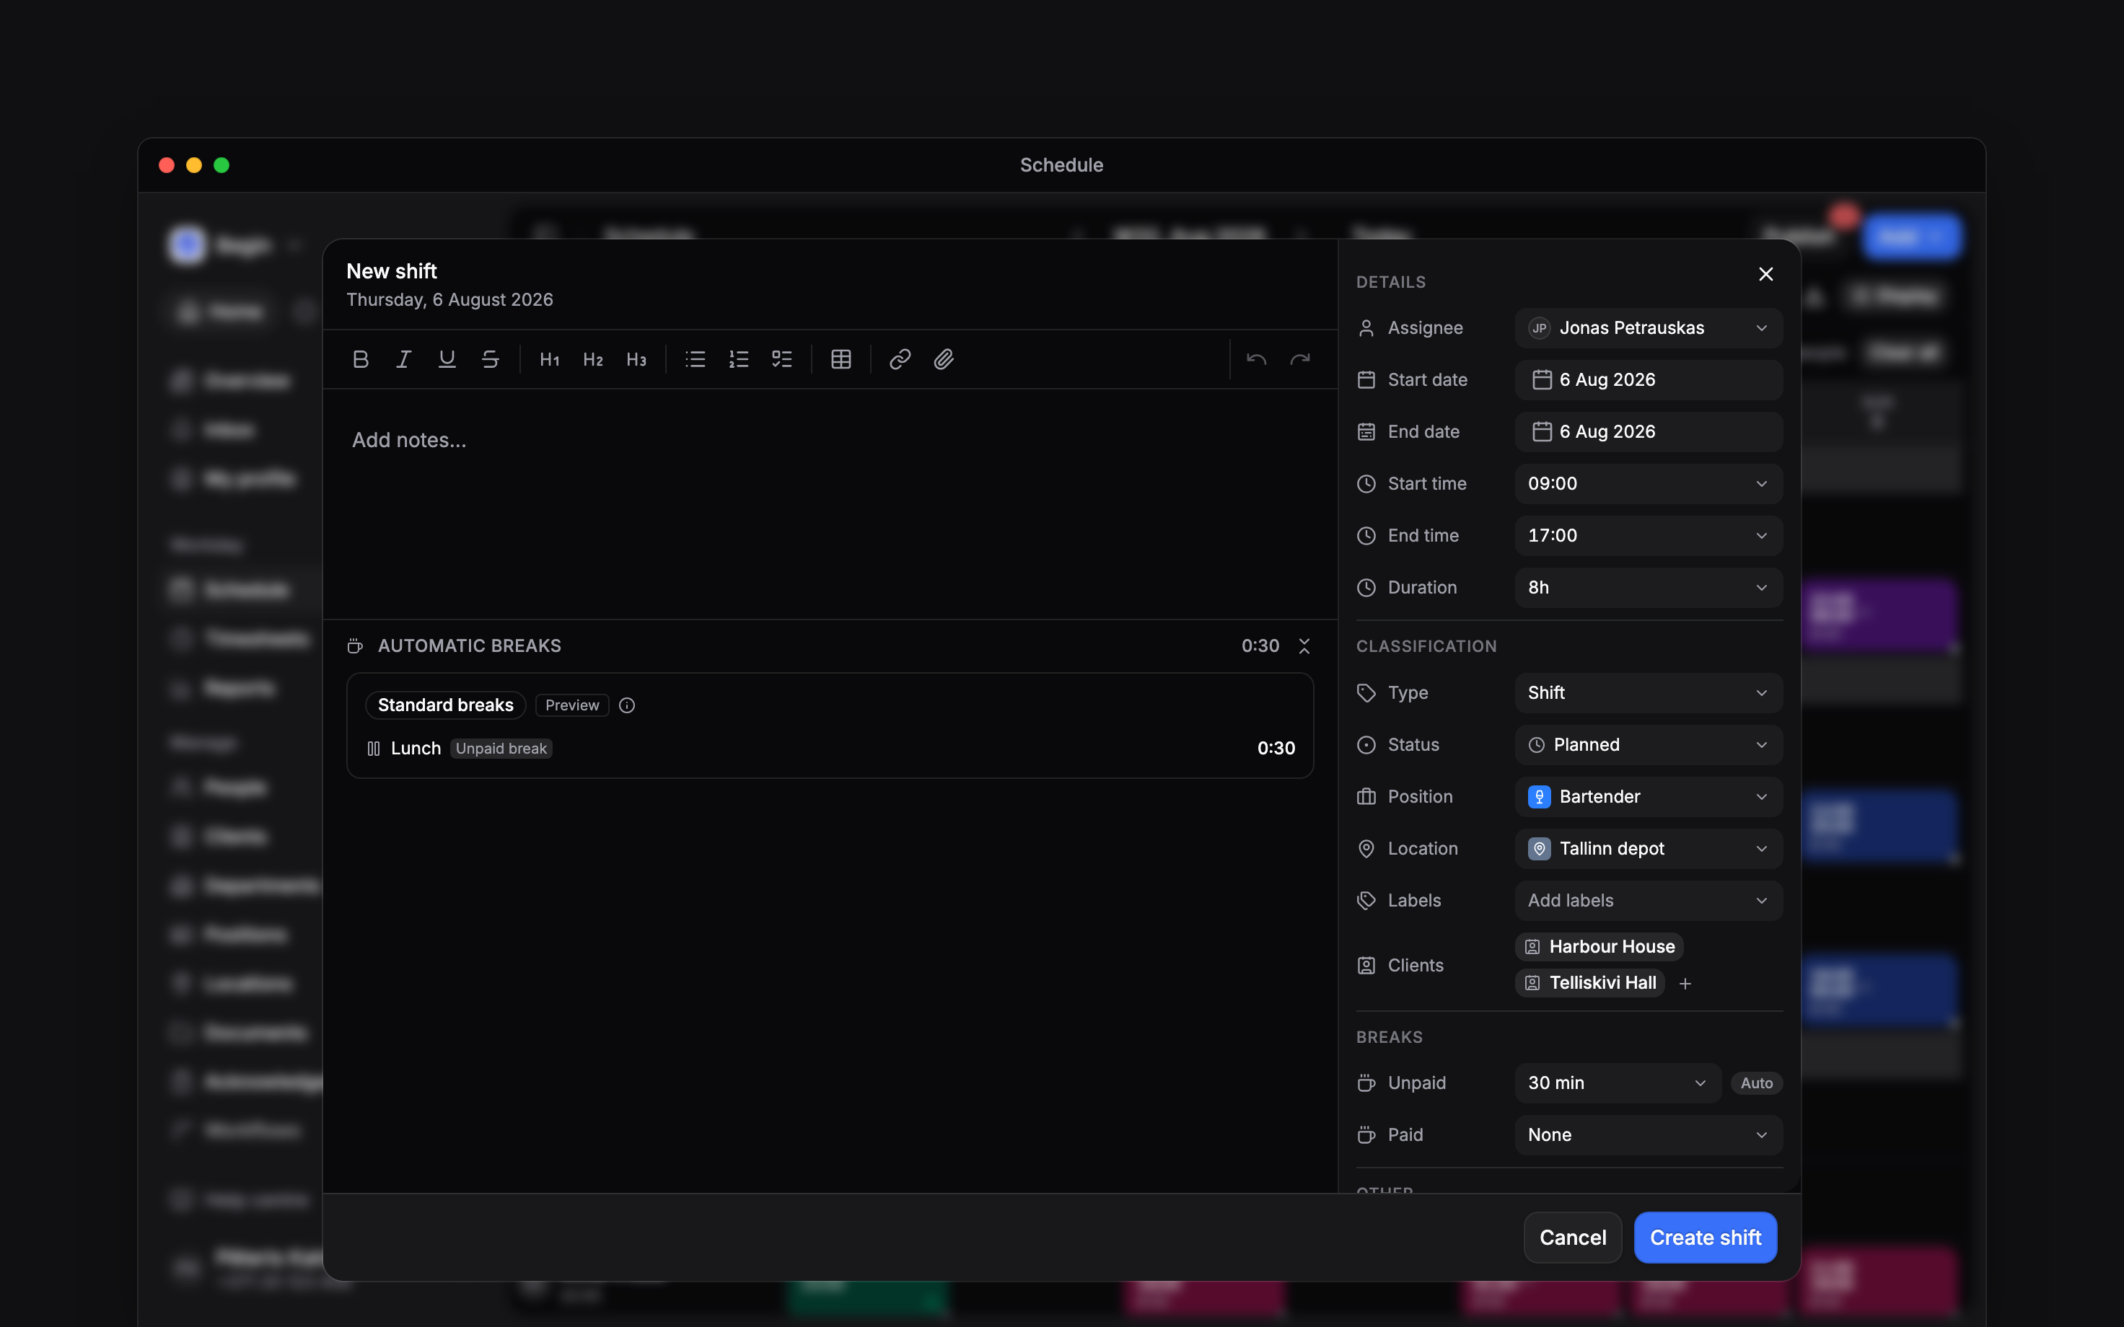Click Create shift button

[x=1704, y=1238]
